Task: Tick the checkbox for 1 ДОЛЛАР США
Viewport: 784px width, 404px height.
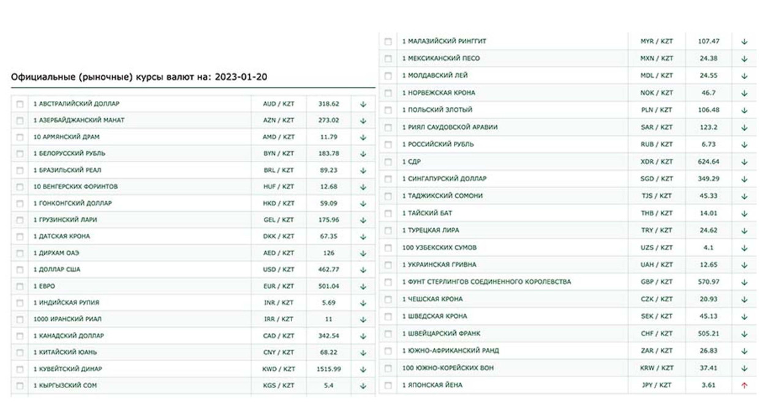Action: [x=20, y=270]
